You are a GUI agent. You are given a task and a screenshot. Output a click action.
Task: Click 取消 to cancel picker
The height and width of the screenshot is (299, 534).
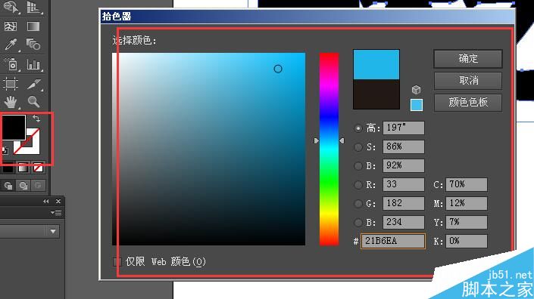468,81
